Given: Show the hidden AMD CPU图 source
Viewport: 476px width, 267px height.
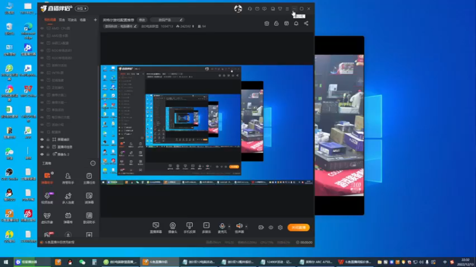Looking at the screenshot, I should point(42,28).
